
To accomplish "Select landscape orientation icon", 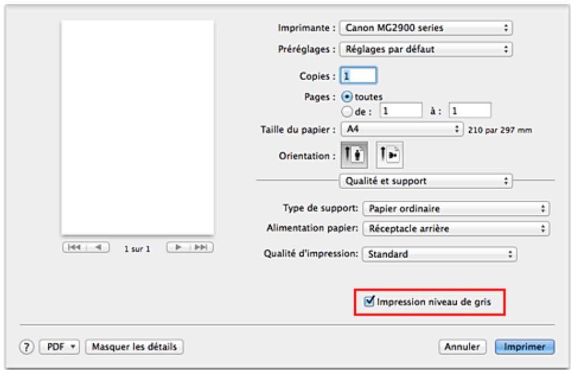I will (x=390, y=155).
